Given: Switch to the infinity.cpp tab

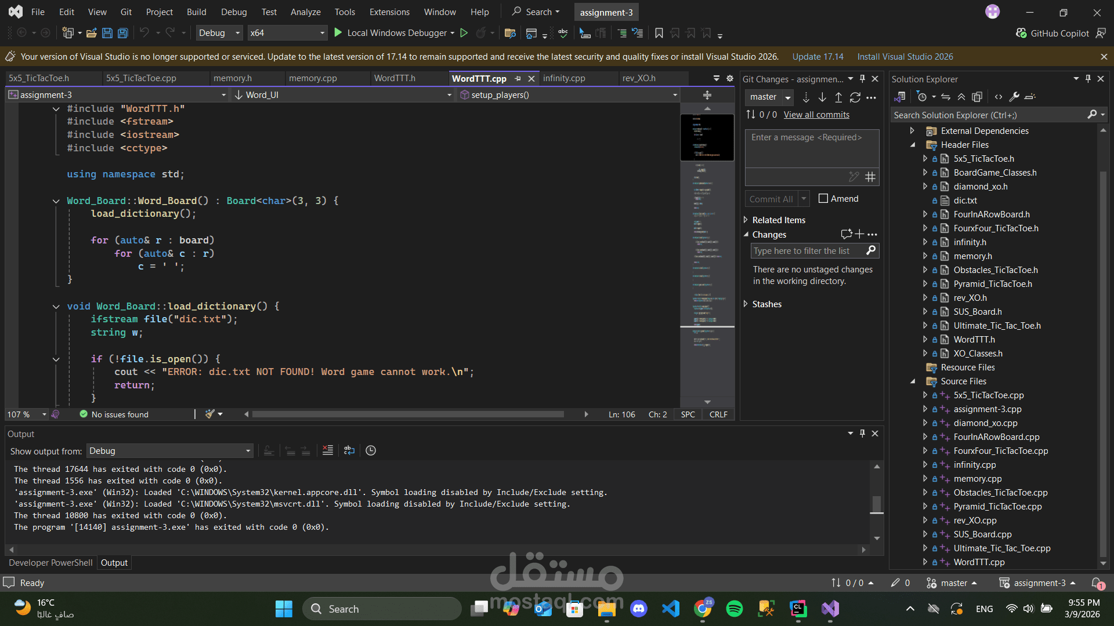Looking at the screenshot, I should pyautogui.click(x=563, y=78).
